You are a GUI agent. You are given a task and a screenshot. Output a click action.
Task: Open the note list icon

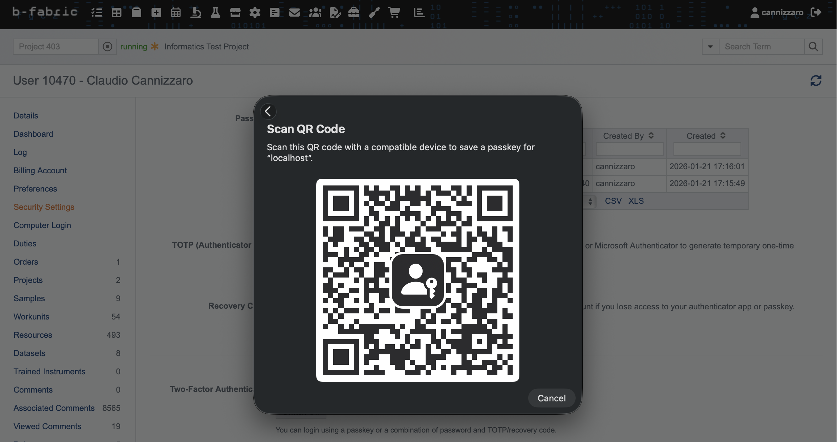[275, 13]
